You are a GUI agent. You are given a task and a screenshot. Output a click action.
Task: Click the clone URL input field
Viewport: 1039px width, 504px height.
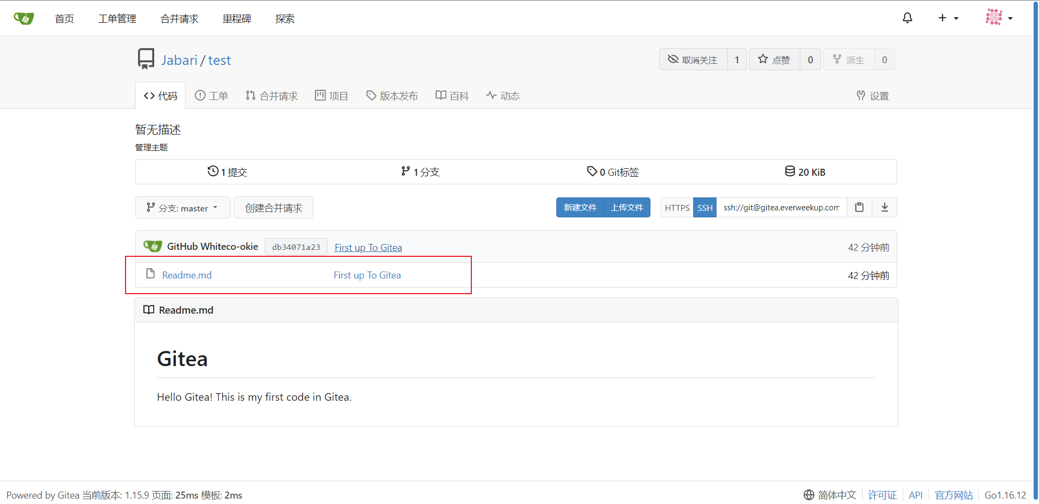pos(782,208)
